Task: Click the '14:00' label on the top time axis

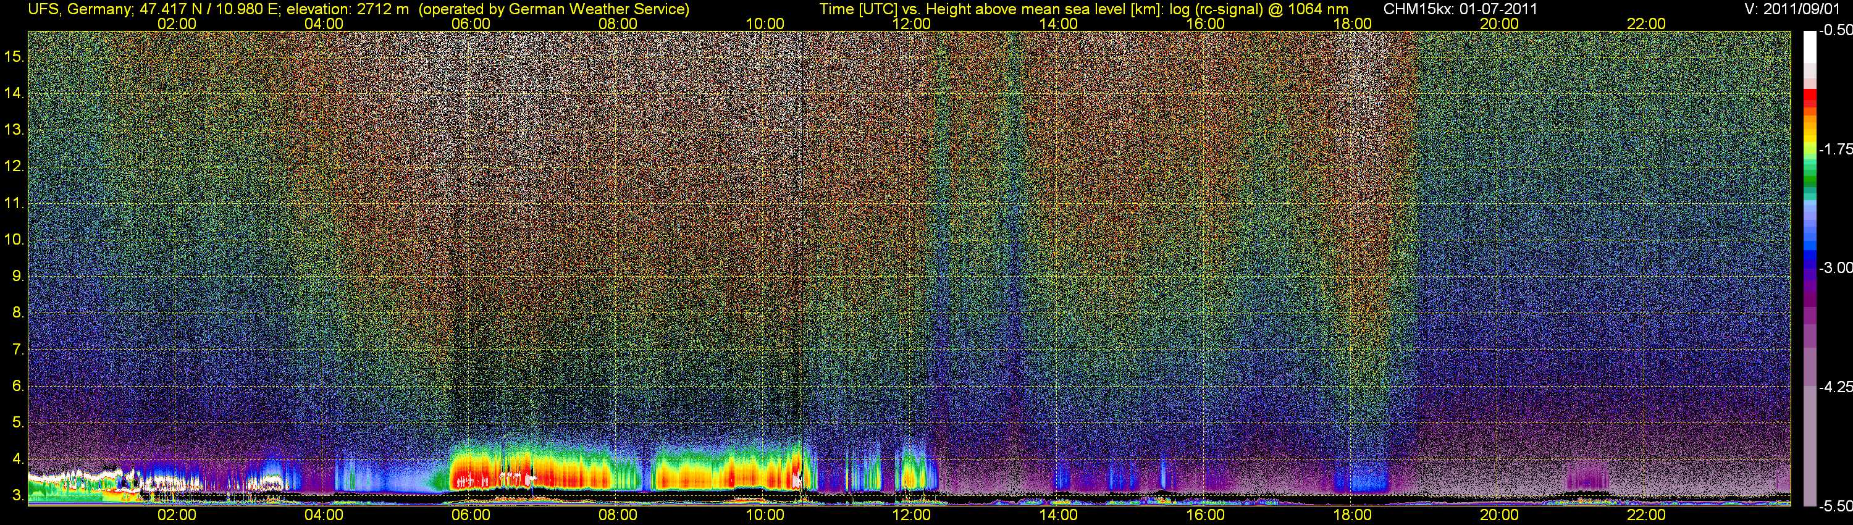Action: [1059, 23]
